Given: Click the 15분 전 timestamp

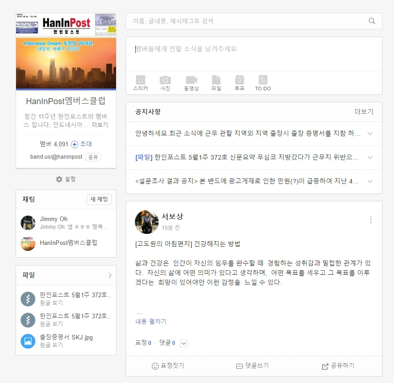Looking at the screenshot, I should pos(171,228).
